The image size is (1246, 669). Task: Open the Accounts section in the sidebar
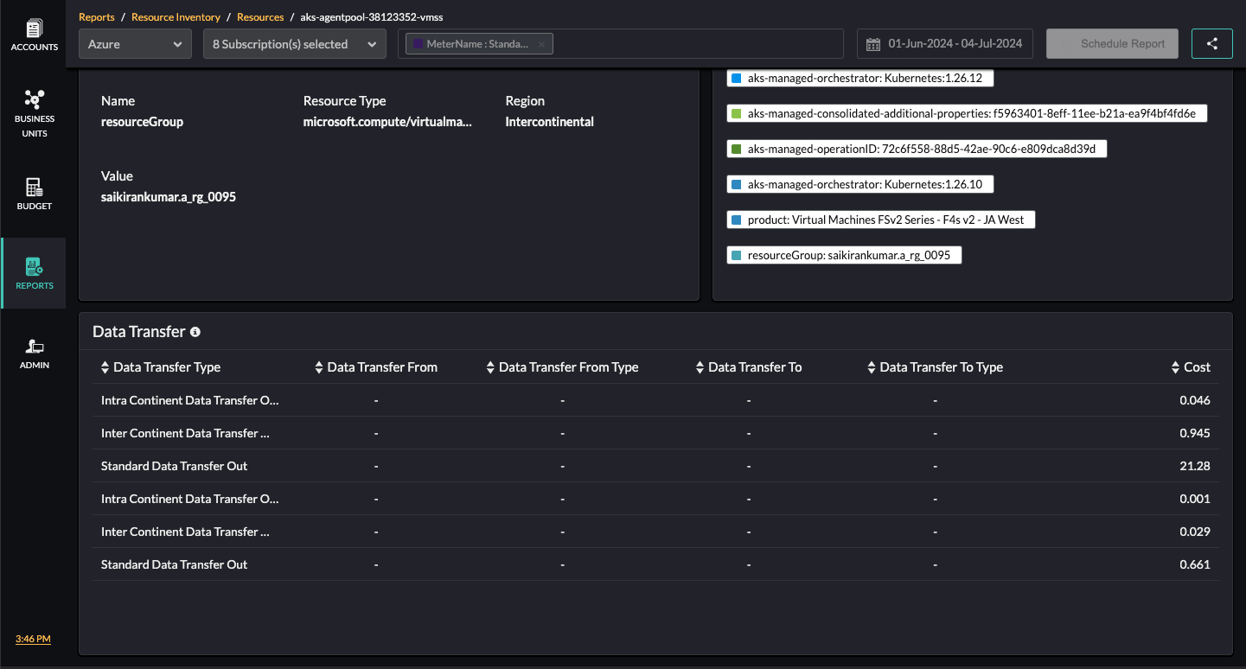pyautogui.click(x=34, y=29)
